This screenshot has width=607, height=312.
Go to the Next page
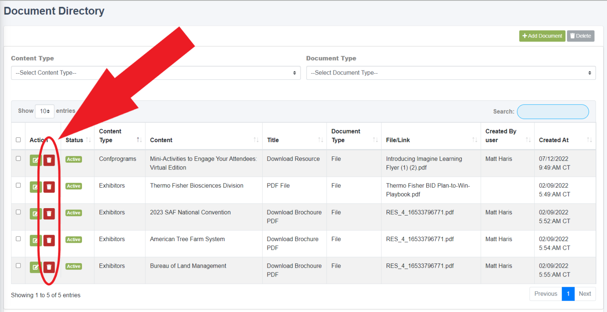point(585,294)
